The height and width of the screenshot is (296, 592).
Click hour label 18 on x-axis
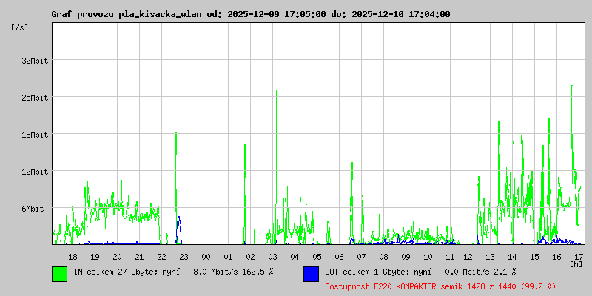pos(73,257)
